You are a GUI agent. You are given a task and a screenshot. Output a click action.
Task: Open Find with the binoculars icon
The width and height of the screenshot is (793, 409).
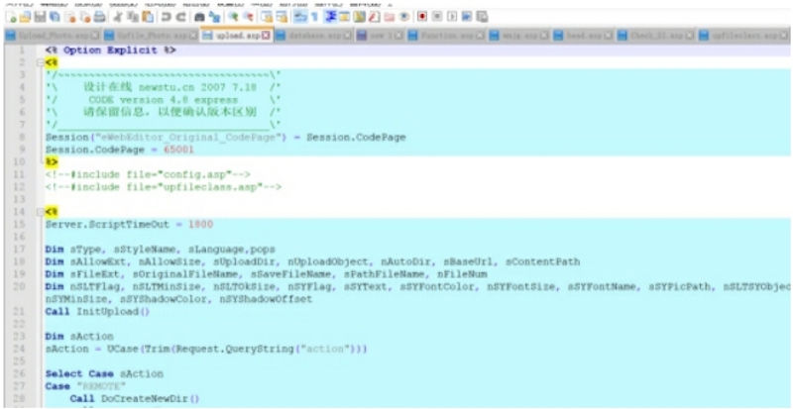200,17
